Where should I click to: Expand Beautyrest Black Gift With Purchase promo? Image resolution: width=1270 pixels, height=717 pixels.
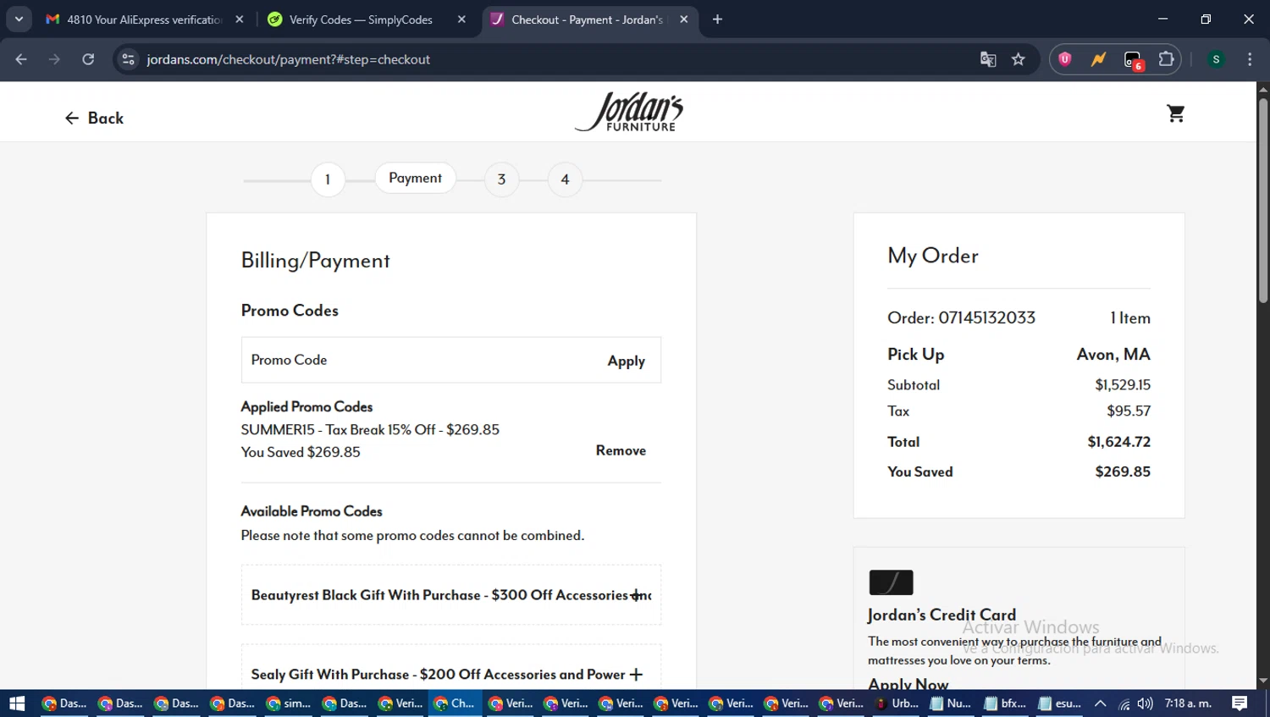pos(636,595)
